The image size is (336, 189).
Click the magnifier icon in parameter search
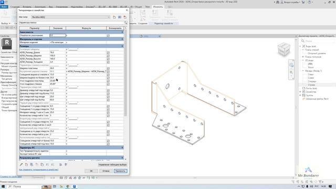(125, 23)
